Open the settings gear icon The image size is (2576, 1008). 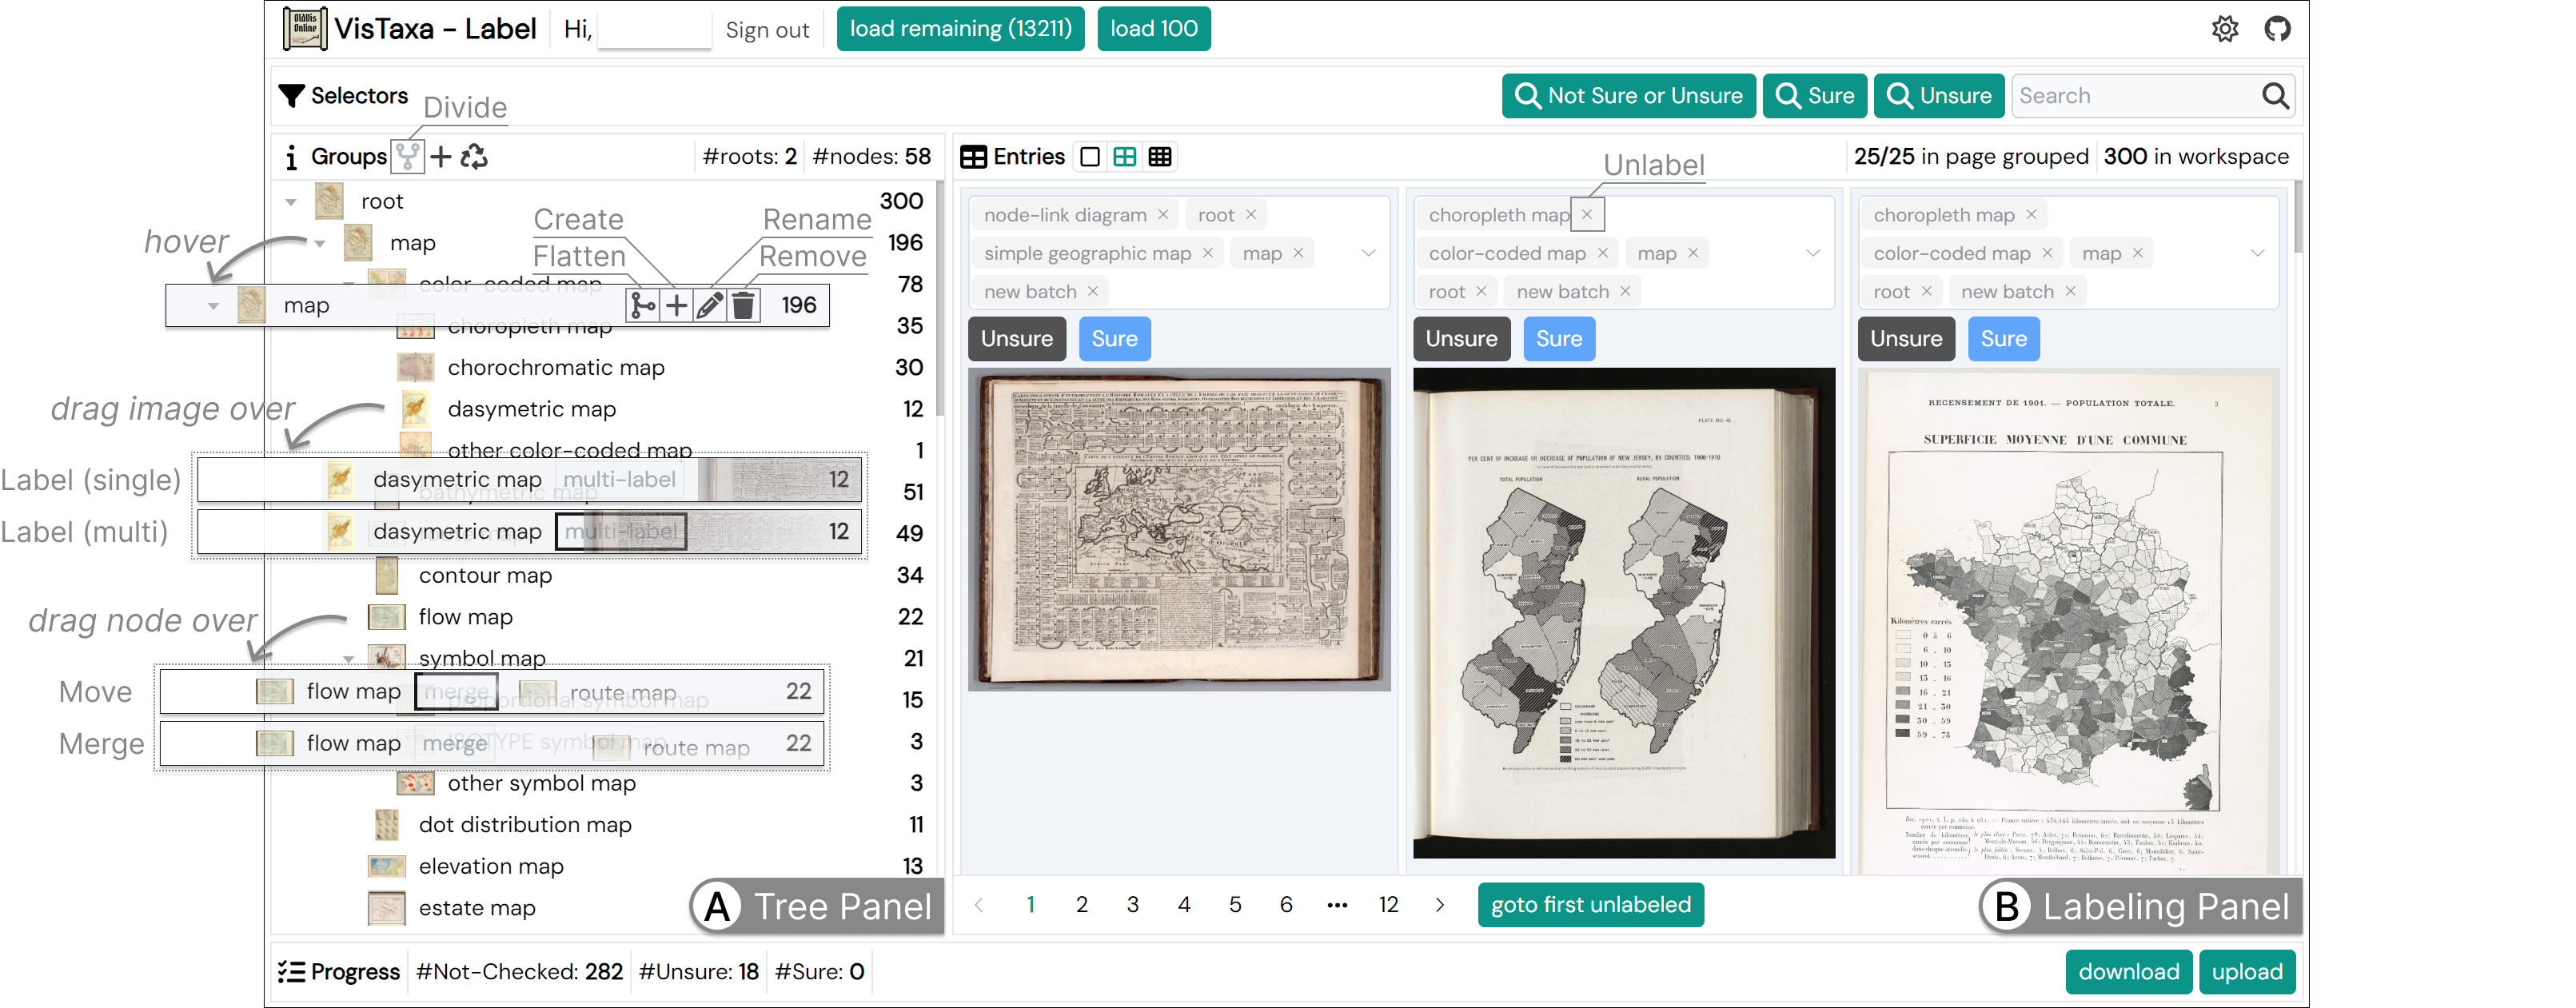click(2225, 29)
